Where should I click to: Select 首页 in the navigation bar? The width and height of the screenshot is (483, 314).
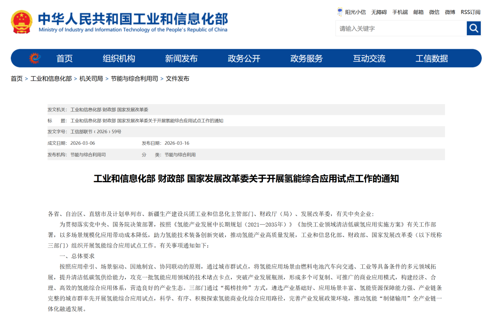pyautogui.click(x=64, y=58)
